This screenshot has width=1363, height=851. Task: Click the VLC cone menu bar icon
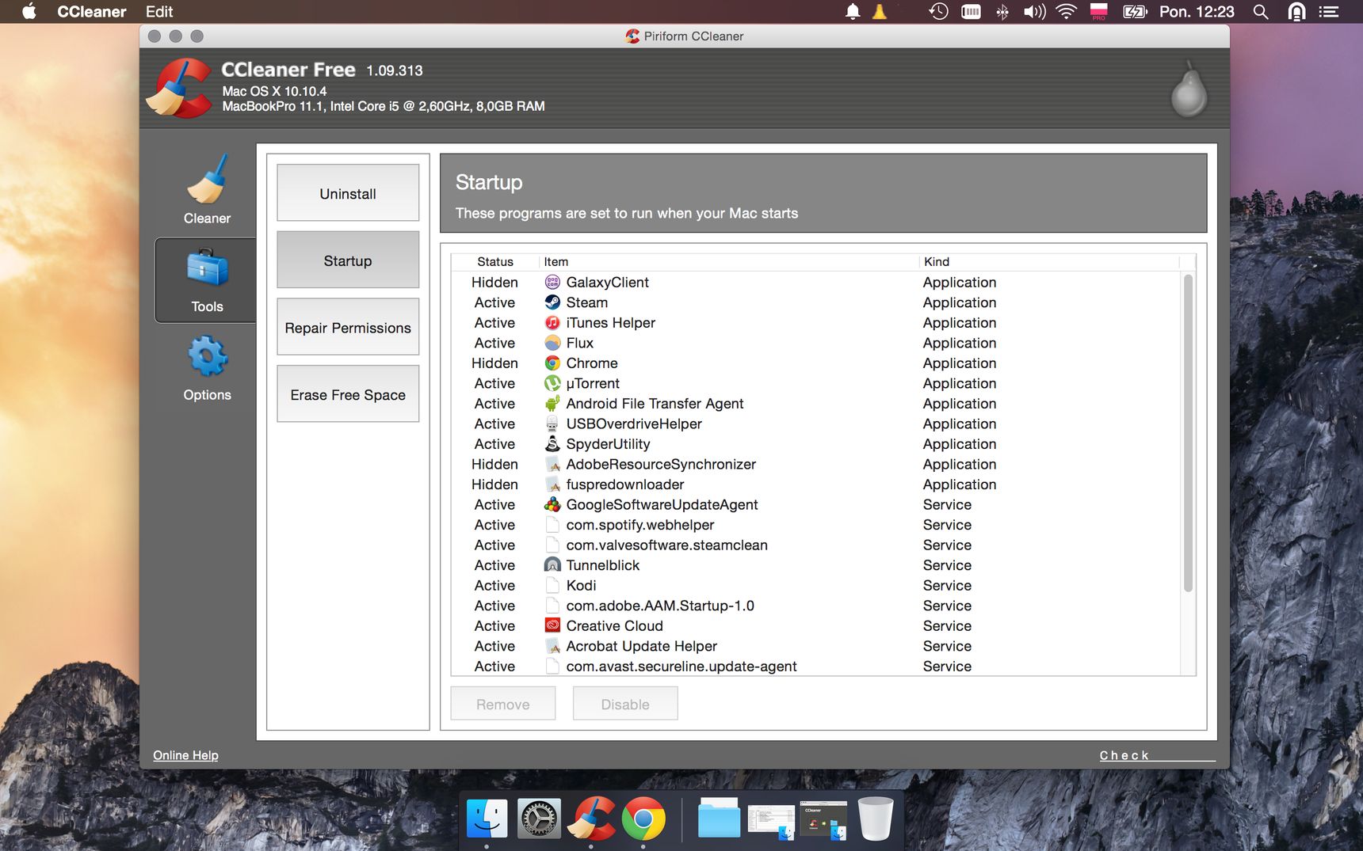tap(880, 12)
